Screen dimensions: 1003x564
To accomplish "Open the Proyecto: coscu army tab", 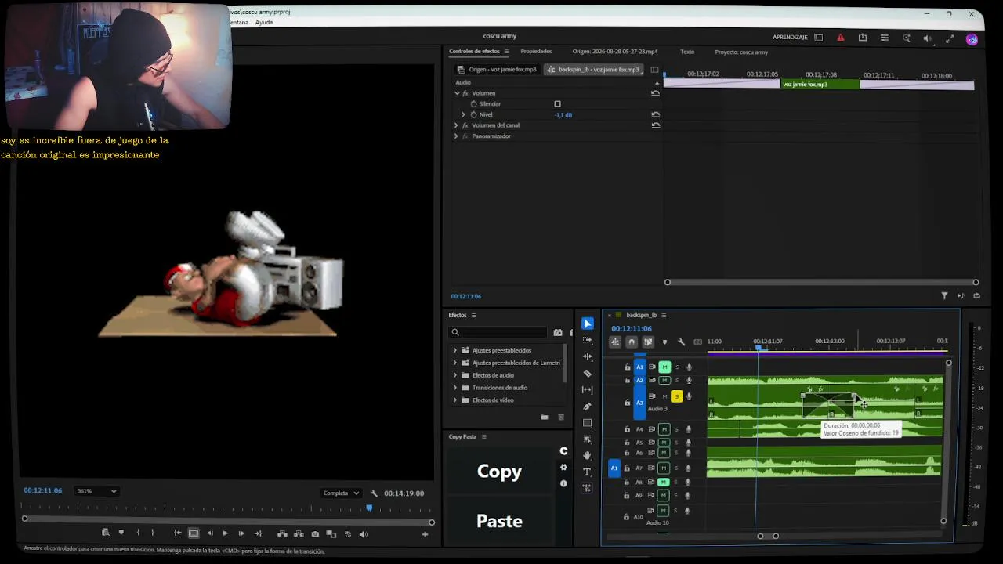I will coord(741,52).
